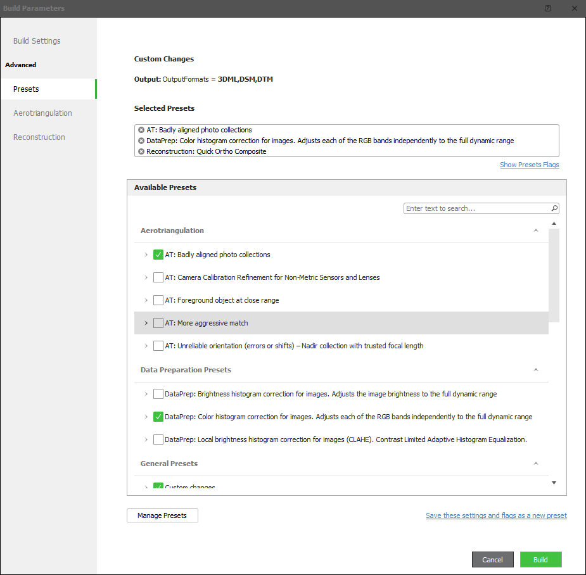586x575 pixels.
Task: Check the DataPrep brightness histogram correction preset
Action: [158, 393]
